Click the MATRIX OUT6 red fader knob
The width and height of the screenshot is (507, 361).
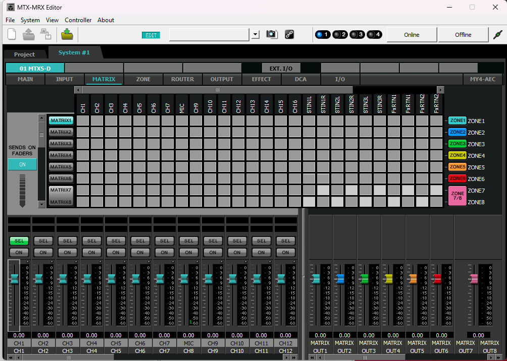[x=437, y=279]
